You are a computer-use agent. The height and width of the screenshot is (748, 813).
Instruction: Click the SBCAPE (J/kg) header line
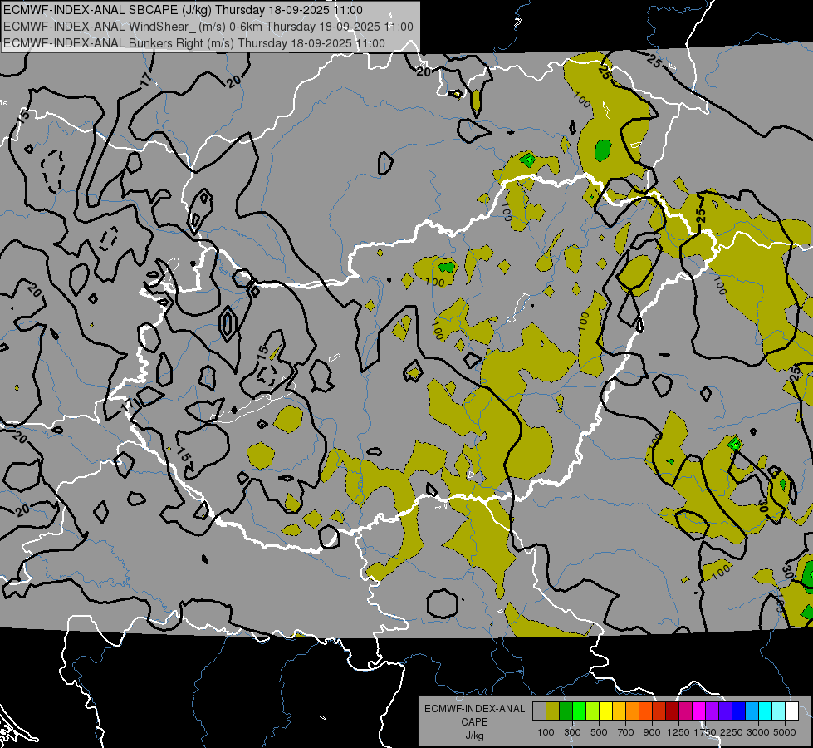(183, 10)
